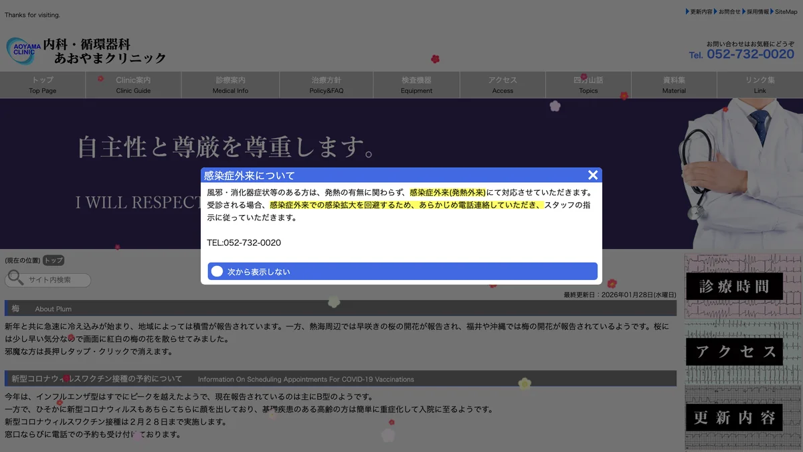Click the highlighted 感染症外来(発熱外来) text
The image size is (803, 452).
448,193
